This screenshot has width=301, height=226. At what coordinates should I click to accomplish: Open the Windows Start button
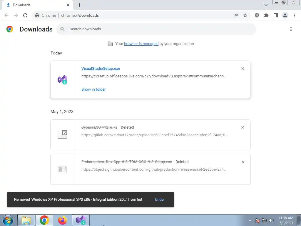(8, 220)
